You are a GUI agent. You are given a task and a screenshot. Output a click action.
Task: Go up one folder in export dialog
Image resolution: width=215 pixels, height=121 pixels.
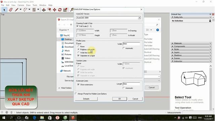(x=71, y=25)
